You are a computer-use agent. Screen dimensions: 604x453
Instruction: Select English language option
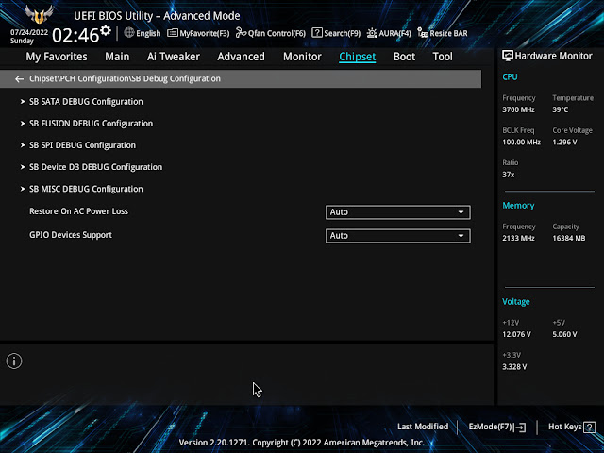click(148, 34)
